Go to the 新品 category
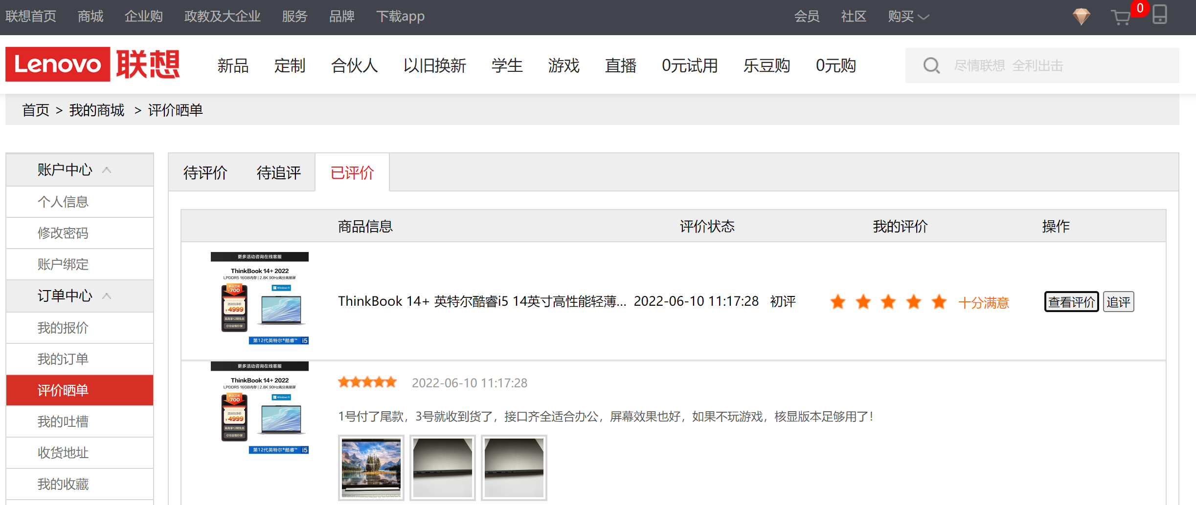This screenshot has width=1196, height=505. [233, 65]
